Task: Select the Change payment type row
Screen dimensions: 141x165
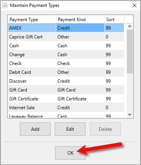Action: [66, 55]
